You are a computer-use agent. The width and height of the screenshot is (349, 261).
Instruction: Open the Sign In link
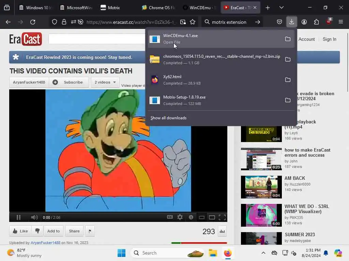(x=330, y=39)
